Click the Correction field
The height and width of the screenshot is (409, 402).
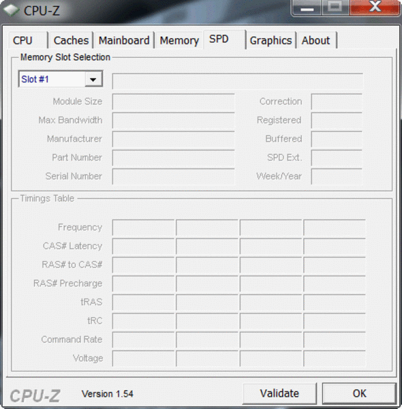(337, 102)
